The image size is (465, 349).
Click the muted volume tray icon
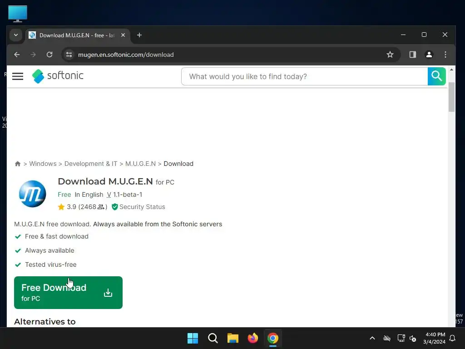click(x=413, y=338)
